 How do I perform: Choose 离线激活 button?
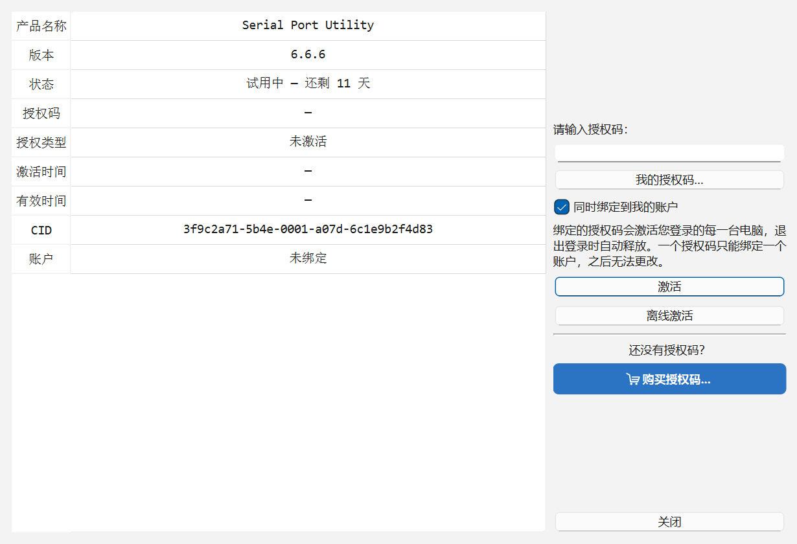(x=669, y=316)
